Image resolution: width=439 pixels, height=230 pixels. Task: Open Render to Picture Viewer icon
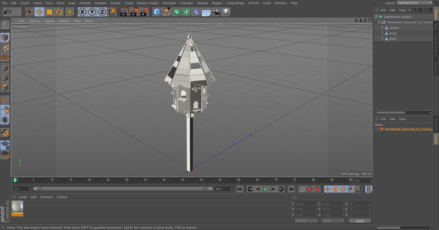pos(134,12)
